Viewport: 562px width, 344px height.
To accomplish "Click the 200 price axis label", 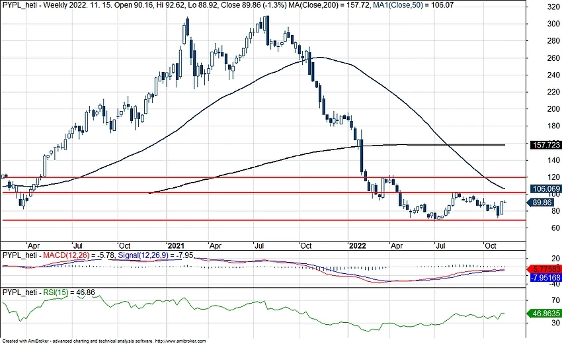I will pyautogui.click(x=553, y=109).
